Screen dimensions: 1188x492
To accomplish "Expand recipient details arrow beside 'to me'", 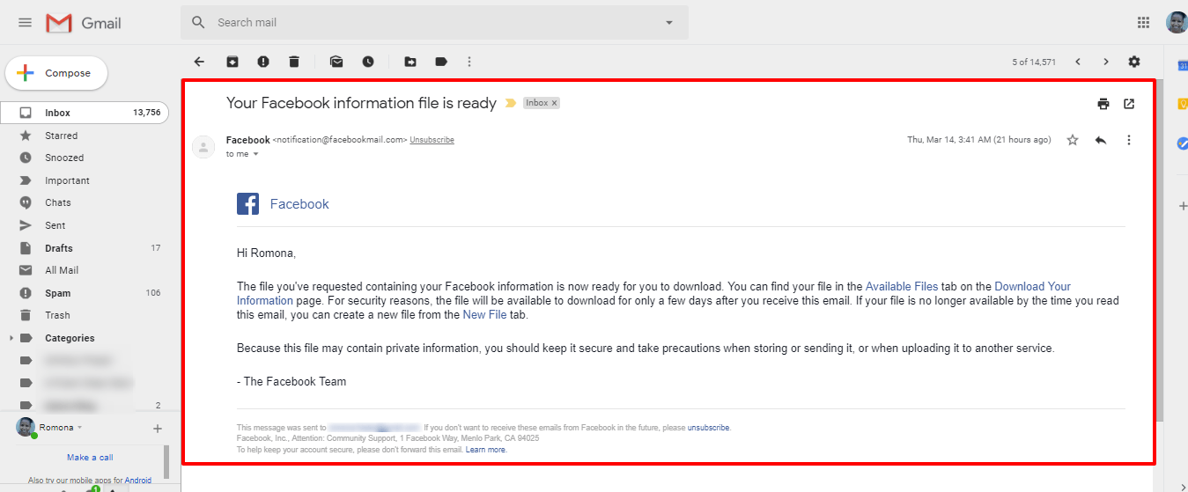I will [x=256, y=154].
